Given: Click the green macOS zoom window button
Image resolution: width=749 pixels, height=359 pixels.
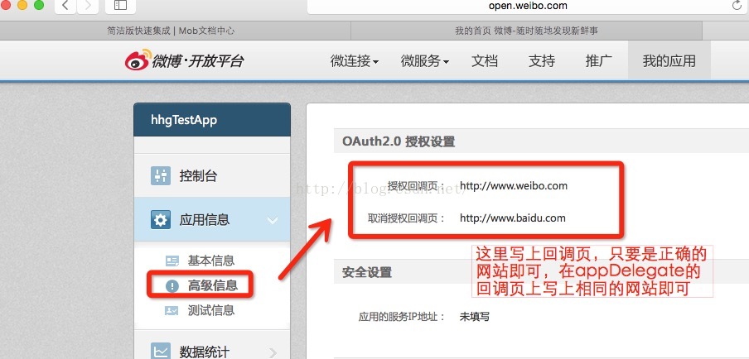Looking at the screenshot, I should (x=39, y=5).
